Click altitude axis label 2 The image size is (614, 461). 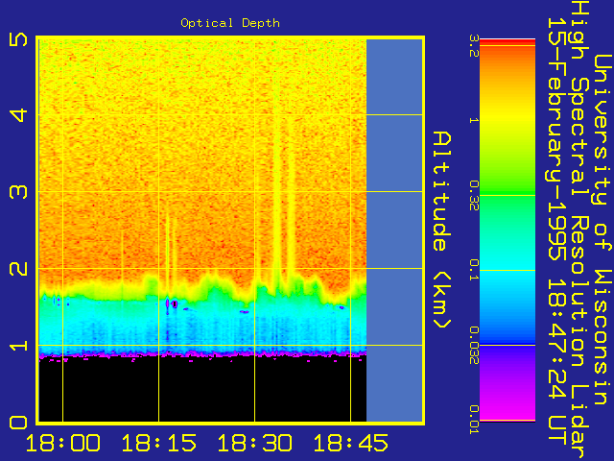tap(18, 269)
